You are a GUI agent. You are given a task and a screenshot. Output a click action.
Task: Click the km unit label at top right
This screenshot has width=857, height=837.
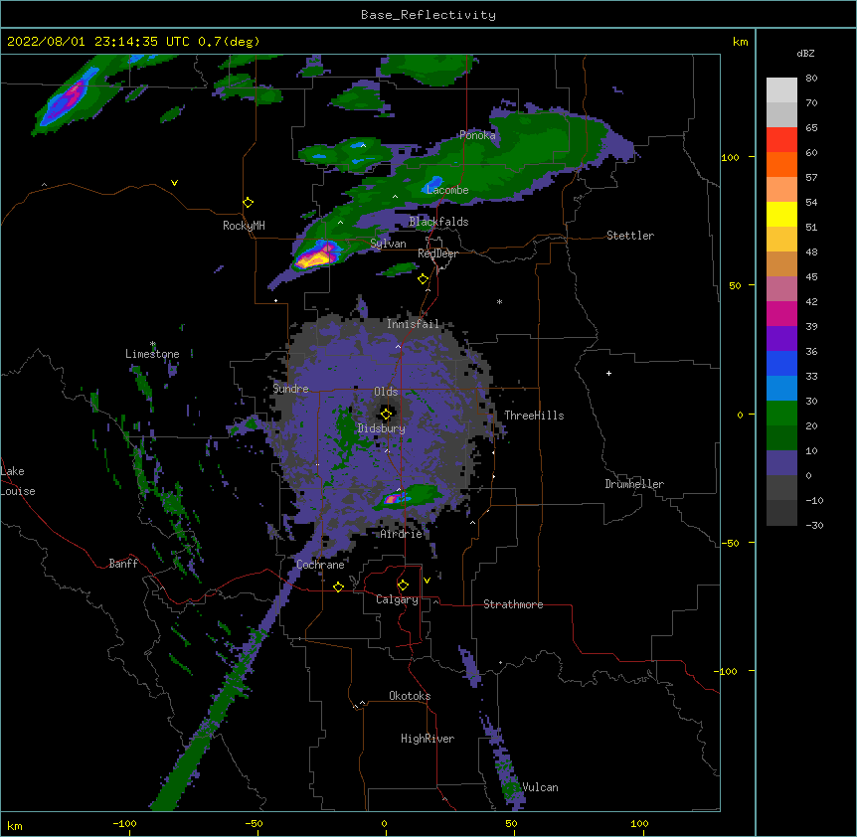741,42
